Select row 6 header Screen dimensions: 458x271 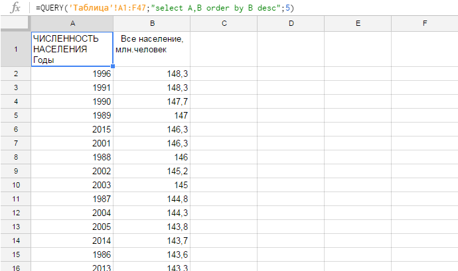[16, 129]
